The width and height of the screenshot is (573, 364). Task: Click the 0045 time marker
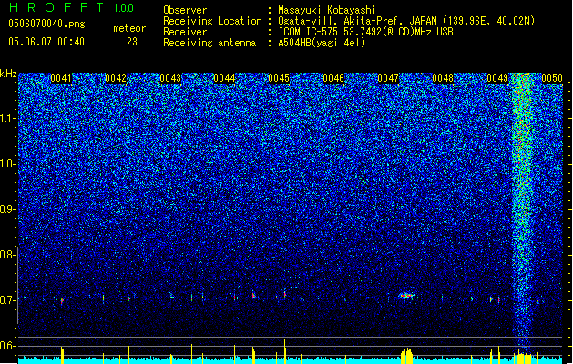279,78
